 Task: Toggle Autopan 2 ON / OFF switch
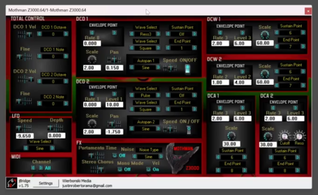click(x=189, y=130)
